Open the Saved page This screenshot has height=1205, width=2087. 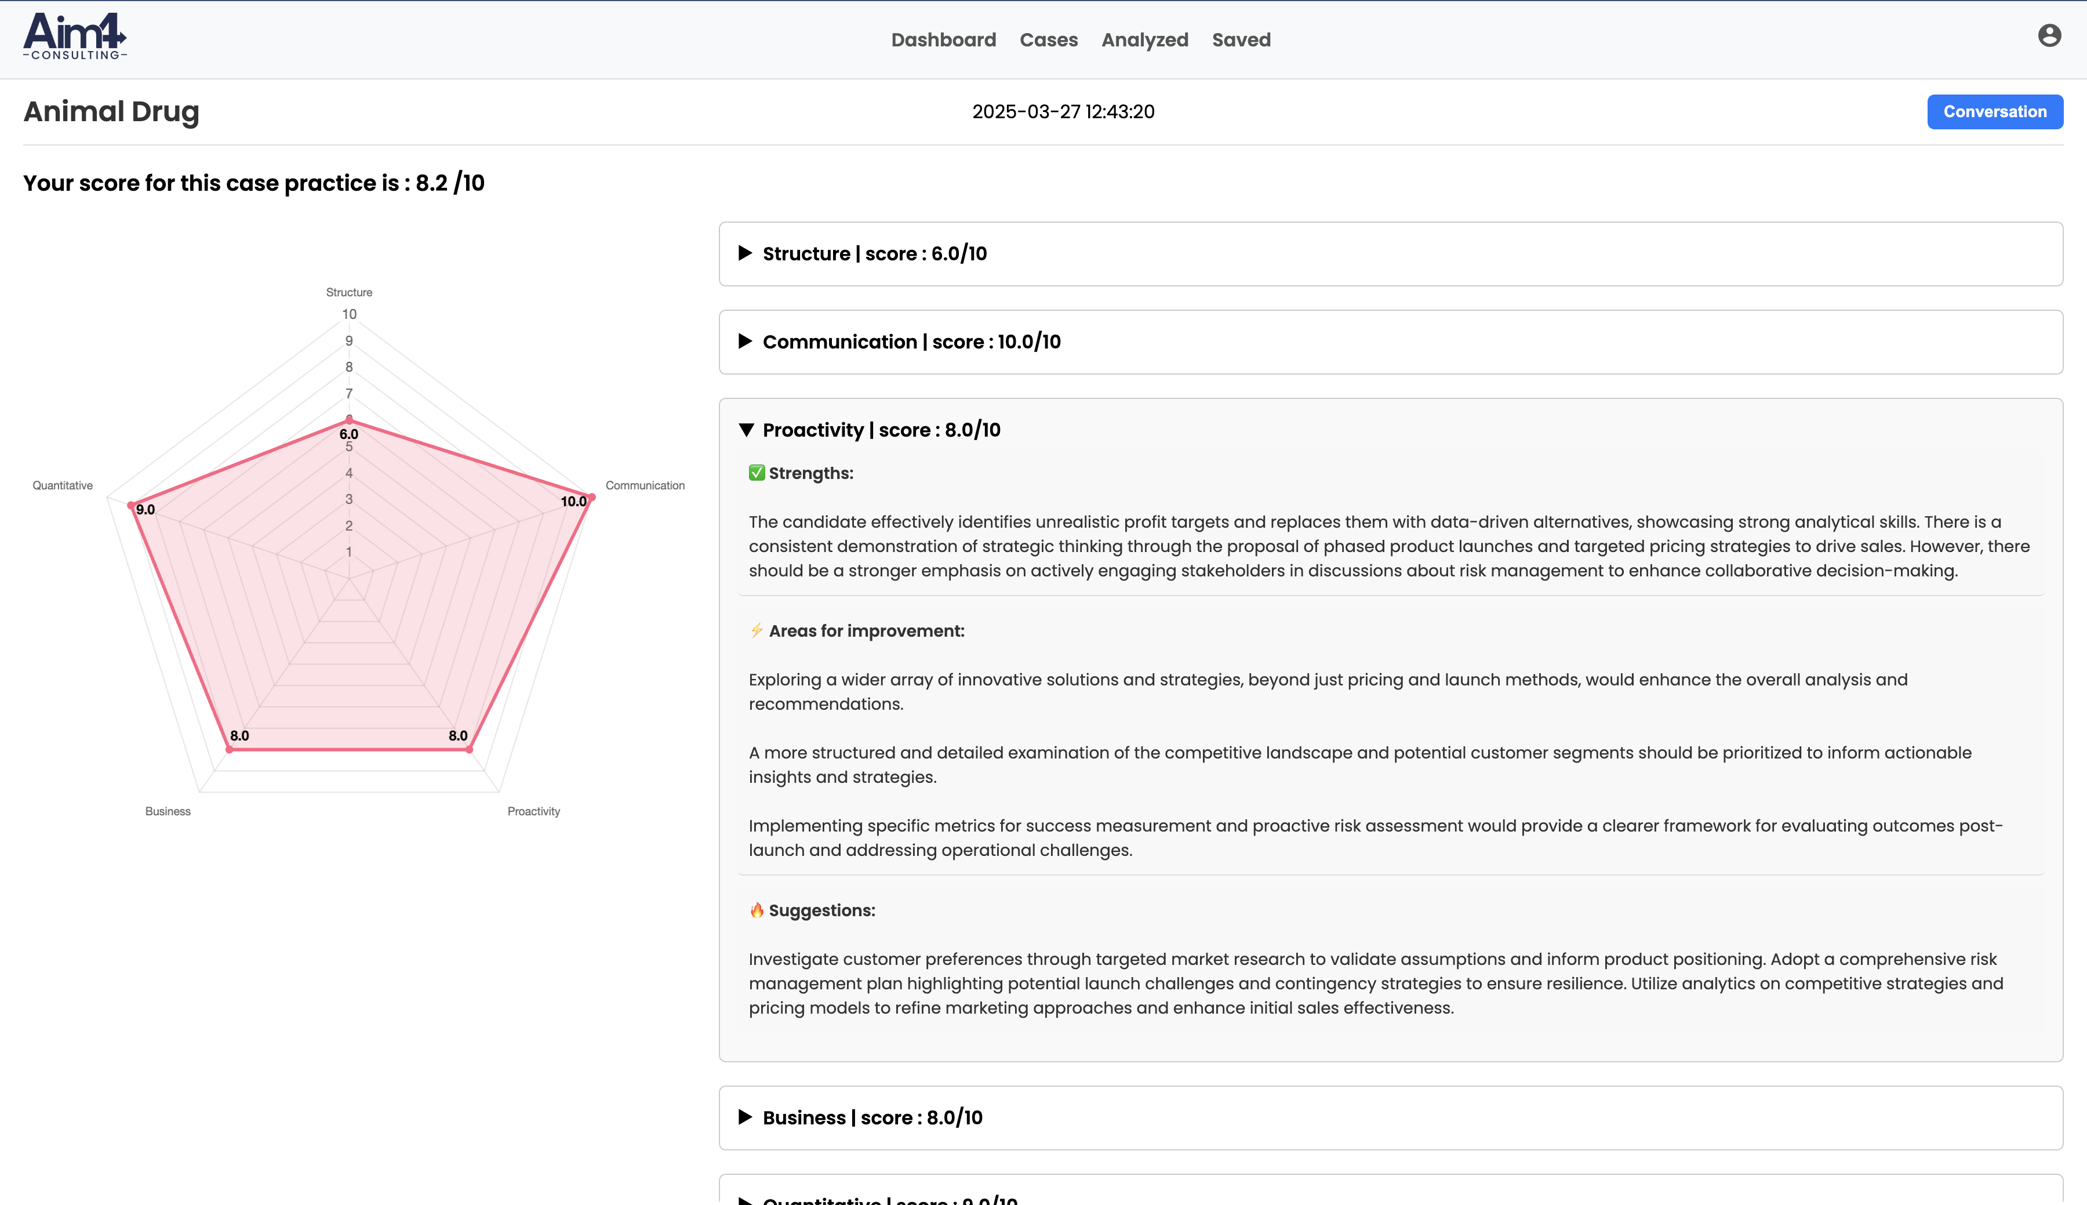point(1241,40)
